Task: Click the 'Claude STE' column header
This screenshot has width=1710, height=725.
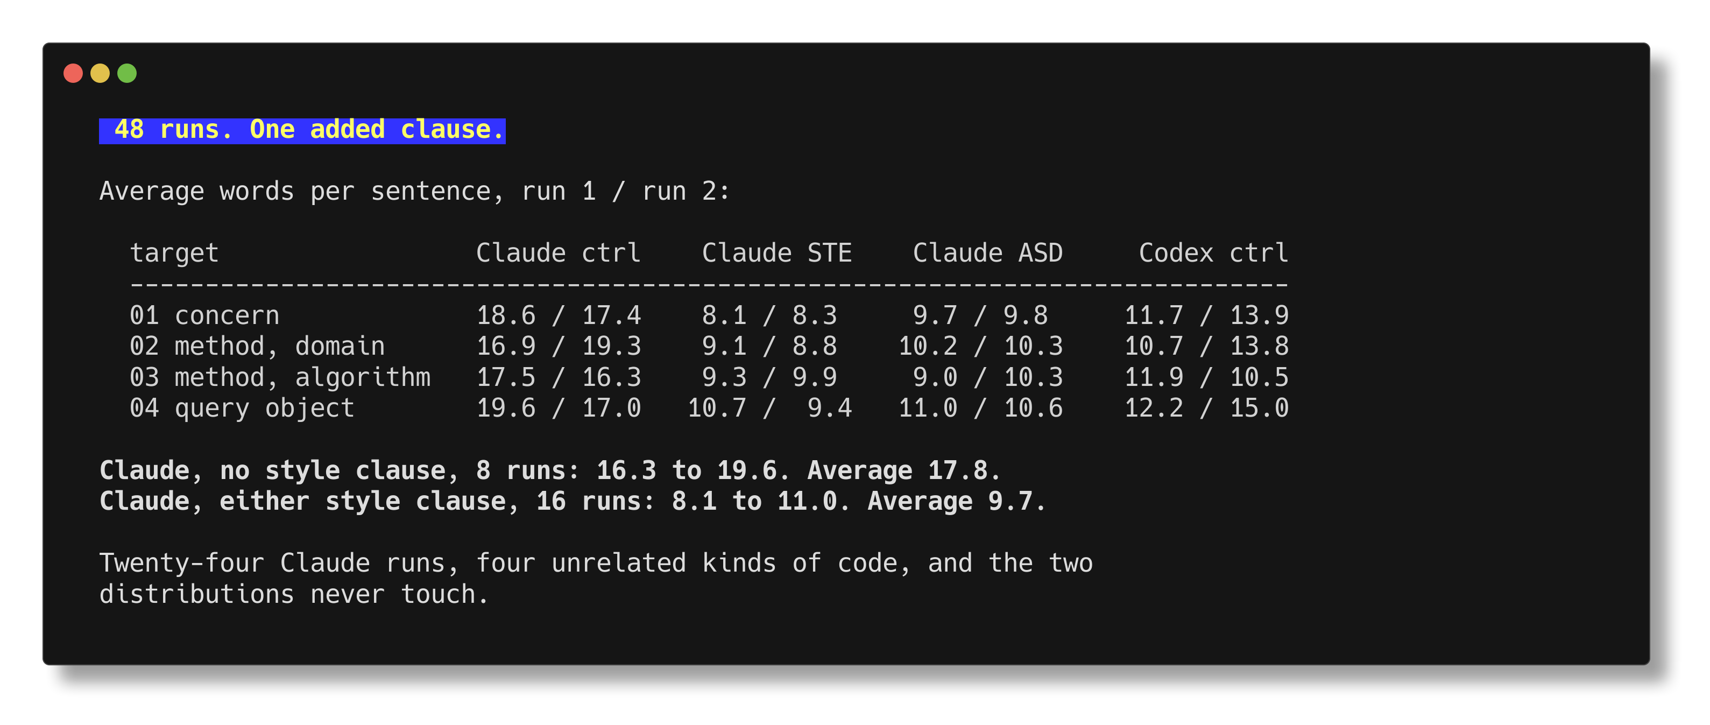Action: click(776, 254)
